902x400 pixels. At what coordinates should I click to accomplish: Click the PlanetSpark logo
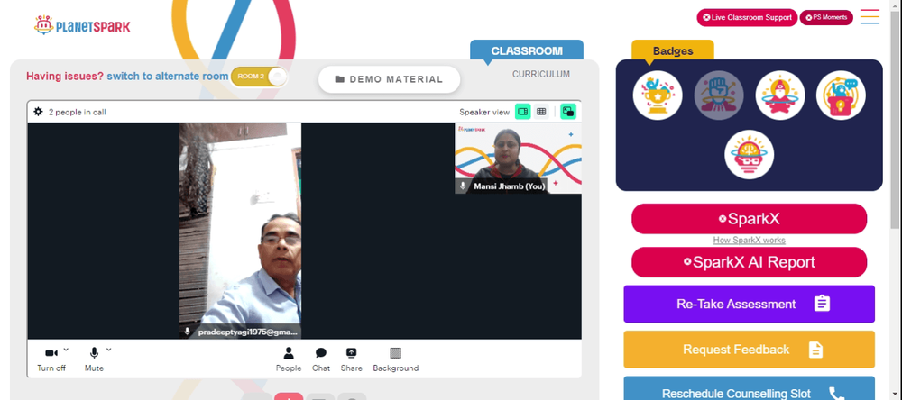click(x=82, y=25)
